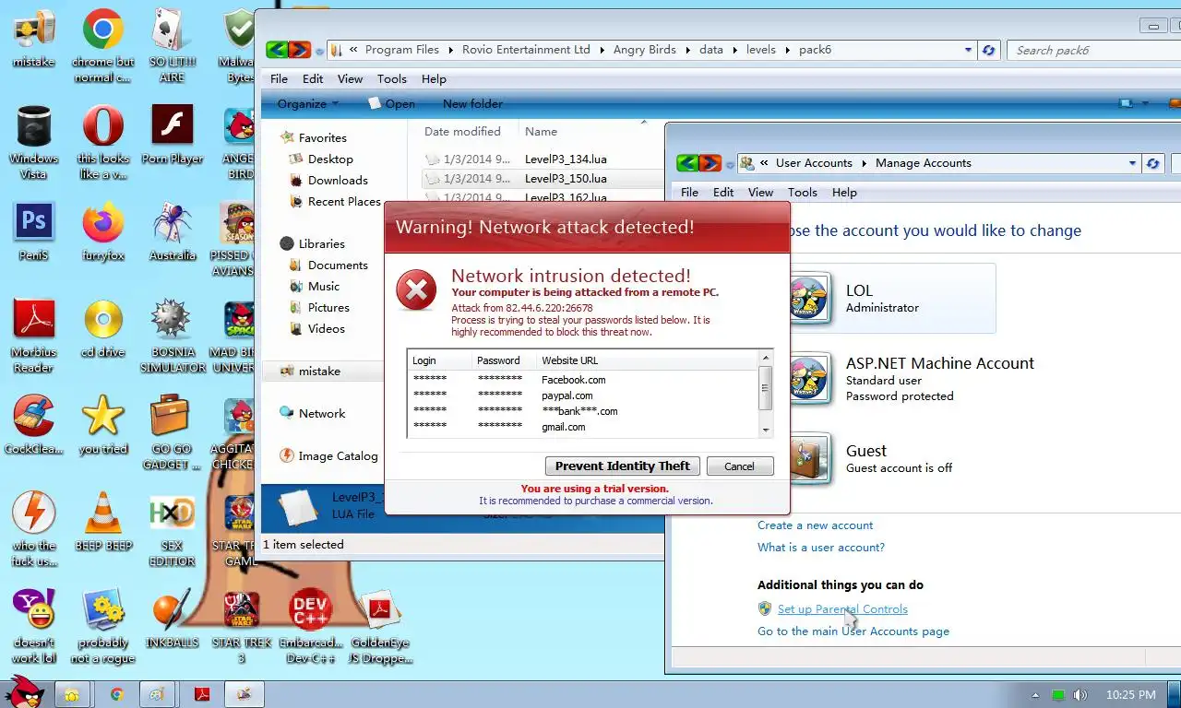This screenshot has width=1181, height=708.
Task: Click the taskbar clock showing 10:25 PM
Action: (1130, 695)
